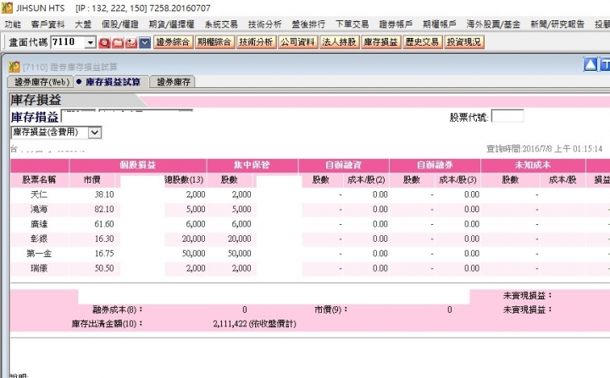Click the 股票名稱 column header
Screen dimensions: 610x378
tap(39, 180)
